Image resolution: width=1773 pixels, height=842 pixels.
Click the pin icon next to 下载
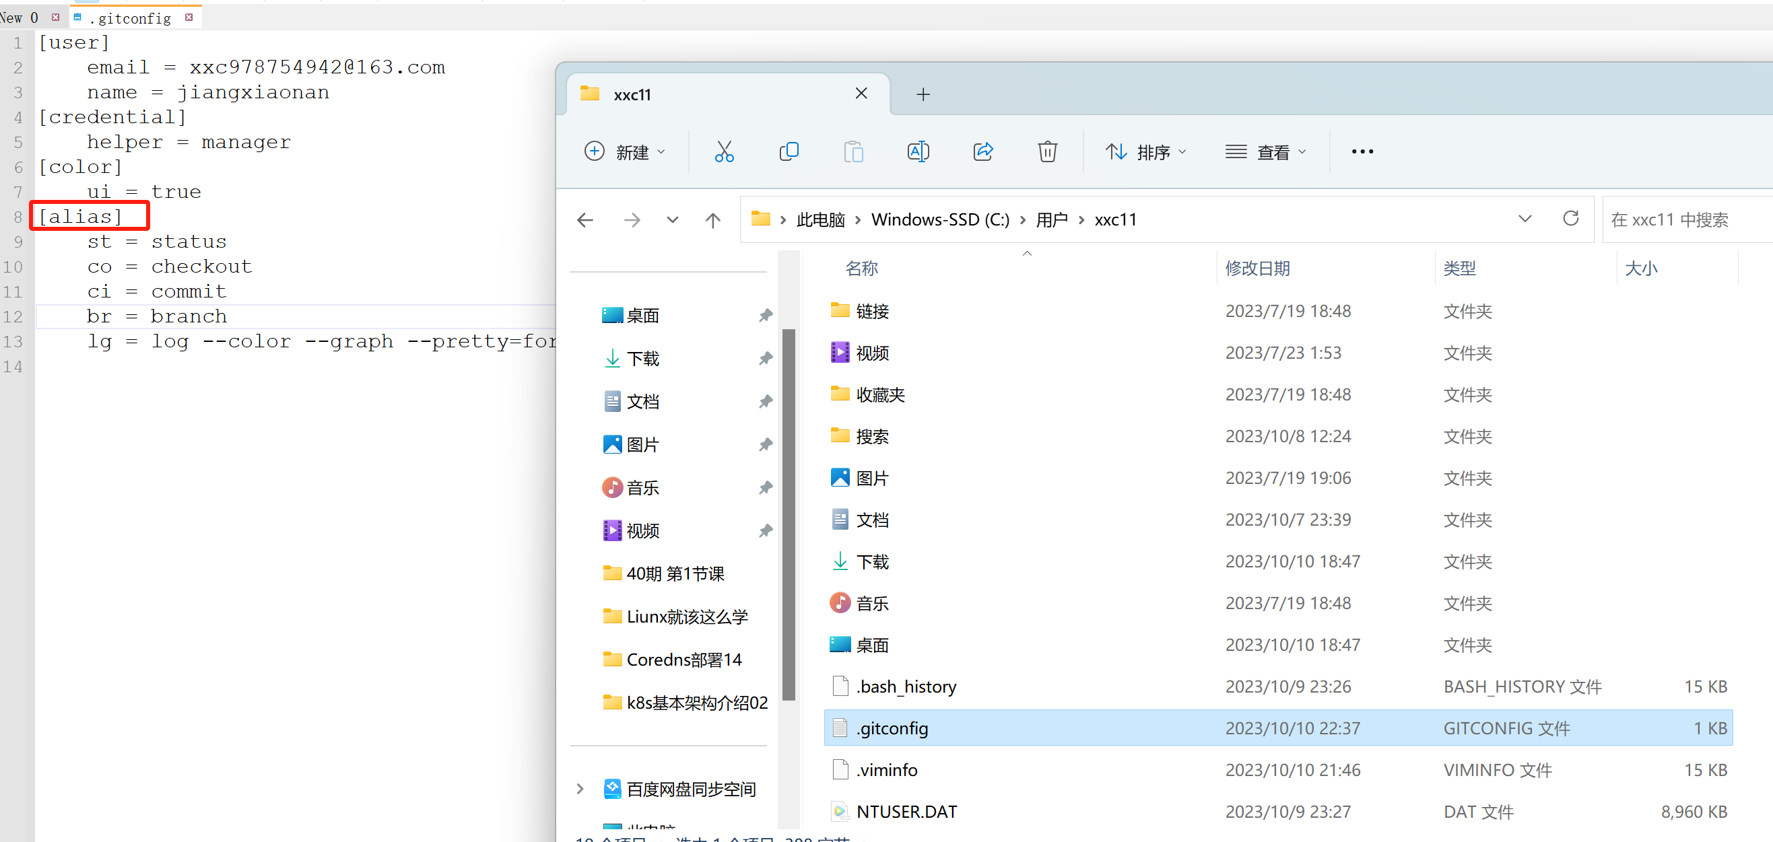pyautogui.click(x=766, y=358)
